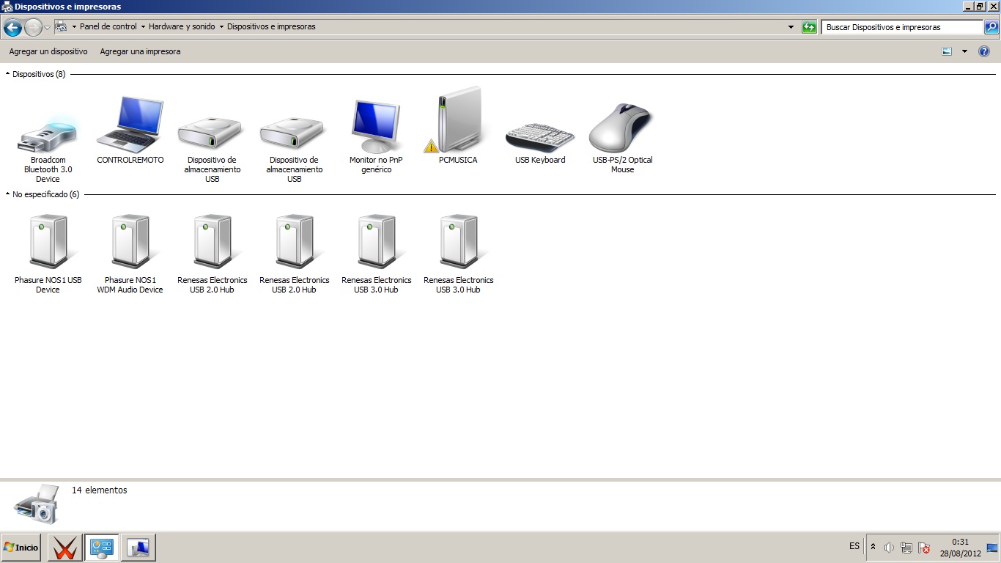Image resolution: width=1001 pixels, height=563 pixels.
Task: Collapse the No especificado (6) group
Action: (x=7, y=194)
